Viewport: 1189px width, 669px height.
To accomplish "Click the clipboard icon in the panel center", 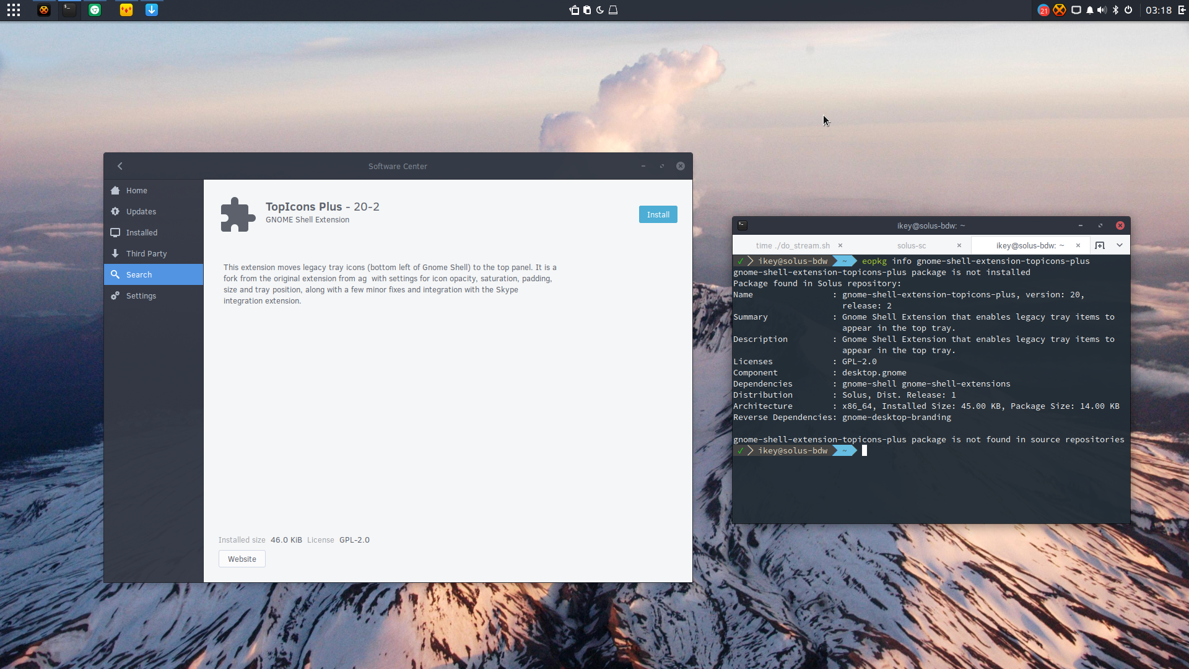I will point(587,10).
